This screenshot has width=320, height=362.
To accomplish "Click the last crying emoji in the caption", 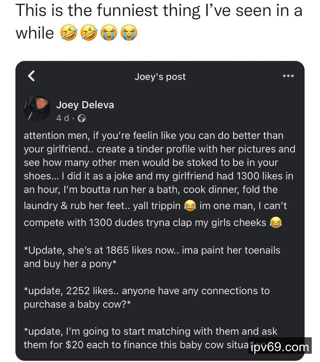I will coord(129,33).
